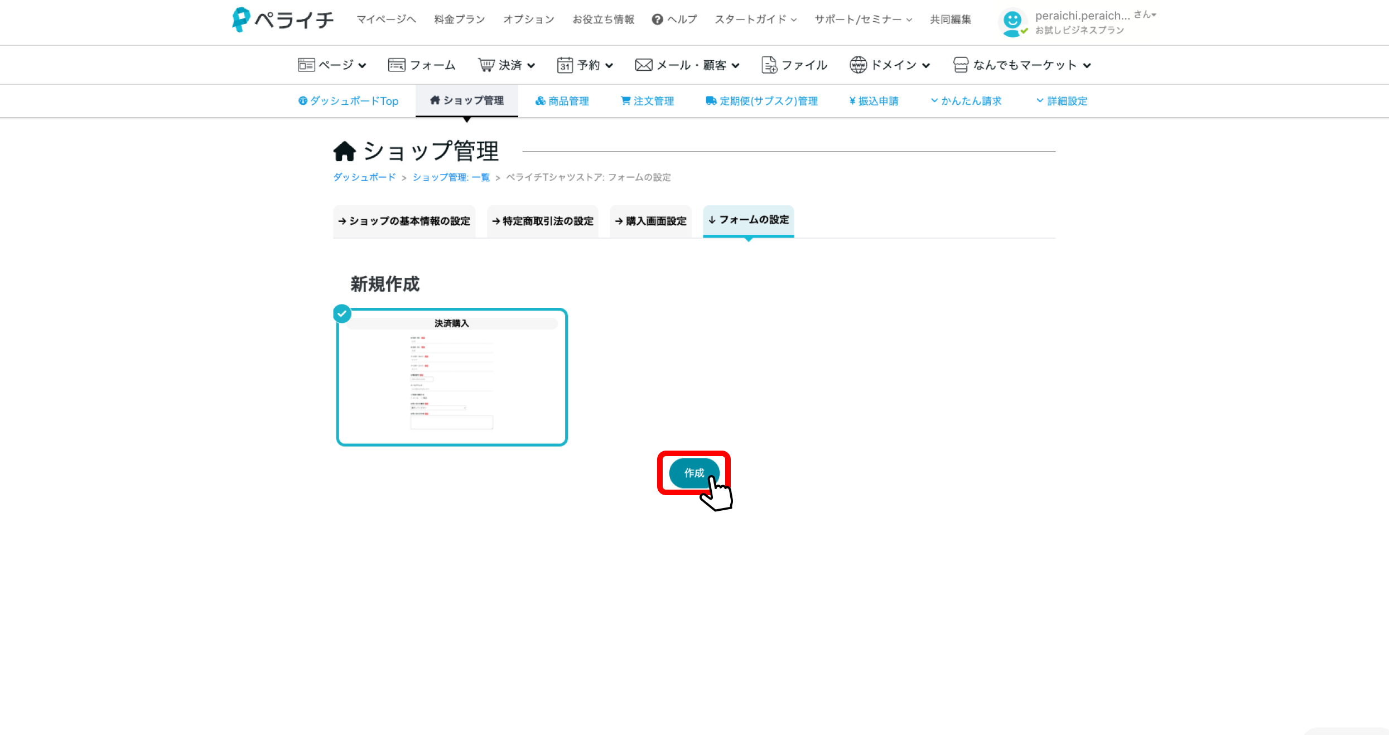The height and width of the screenshot is (735, 1389).
Task: Click the delivery truck subscription icon
Action: (x=711, y=101)
